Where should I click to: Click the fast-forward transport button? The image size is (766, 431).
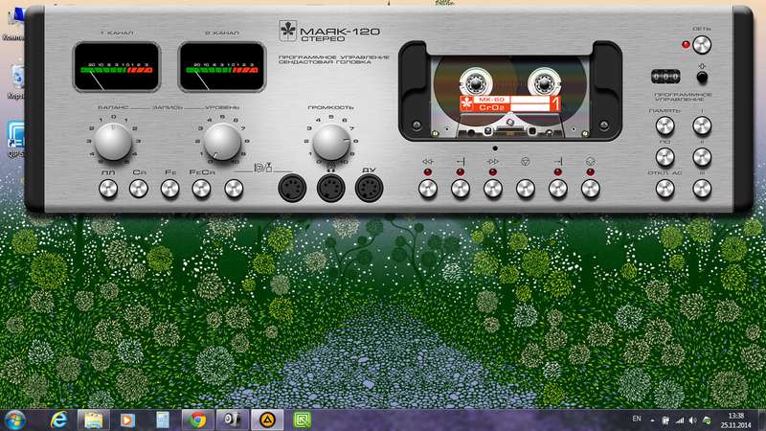pos(493,189)
